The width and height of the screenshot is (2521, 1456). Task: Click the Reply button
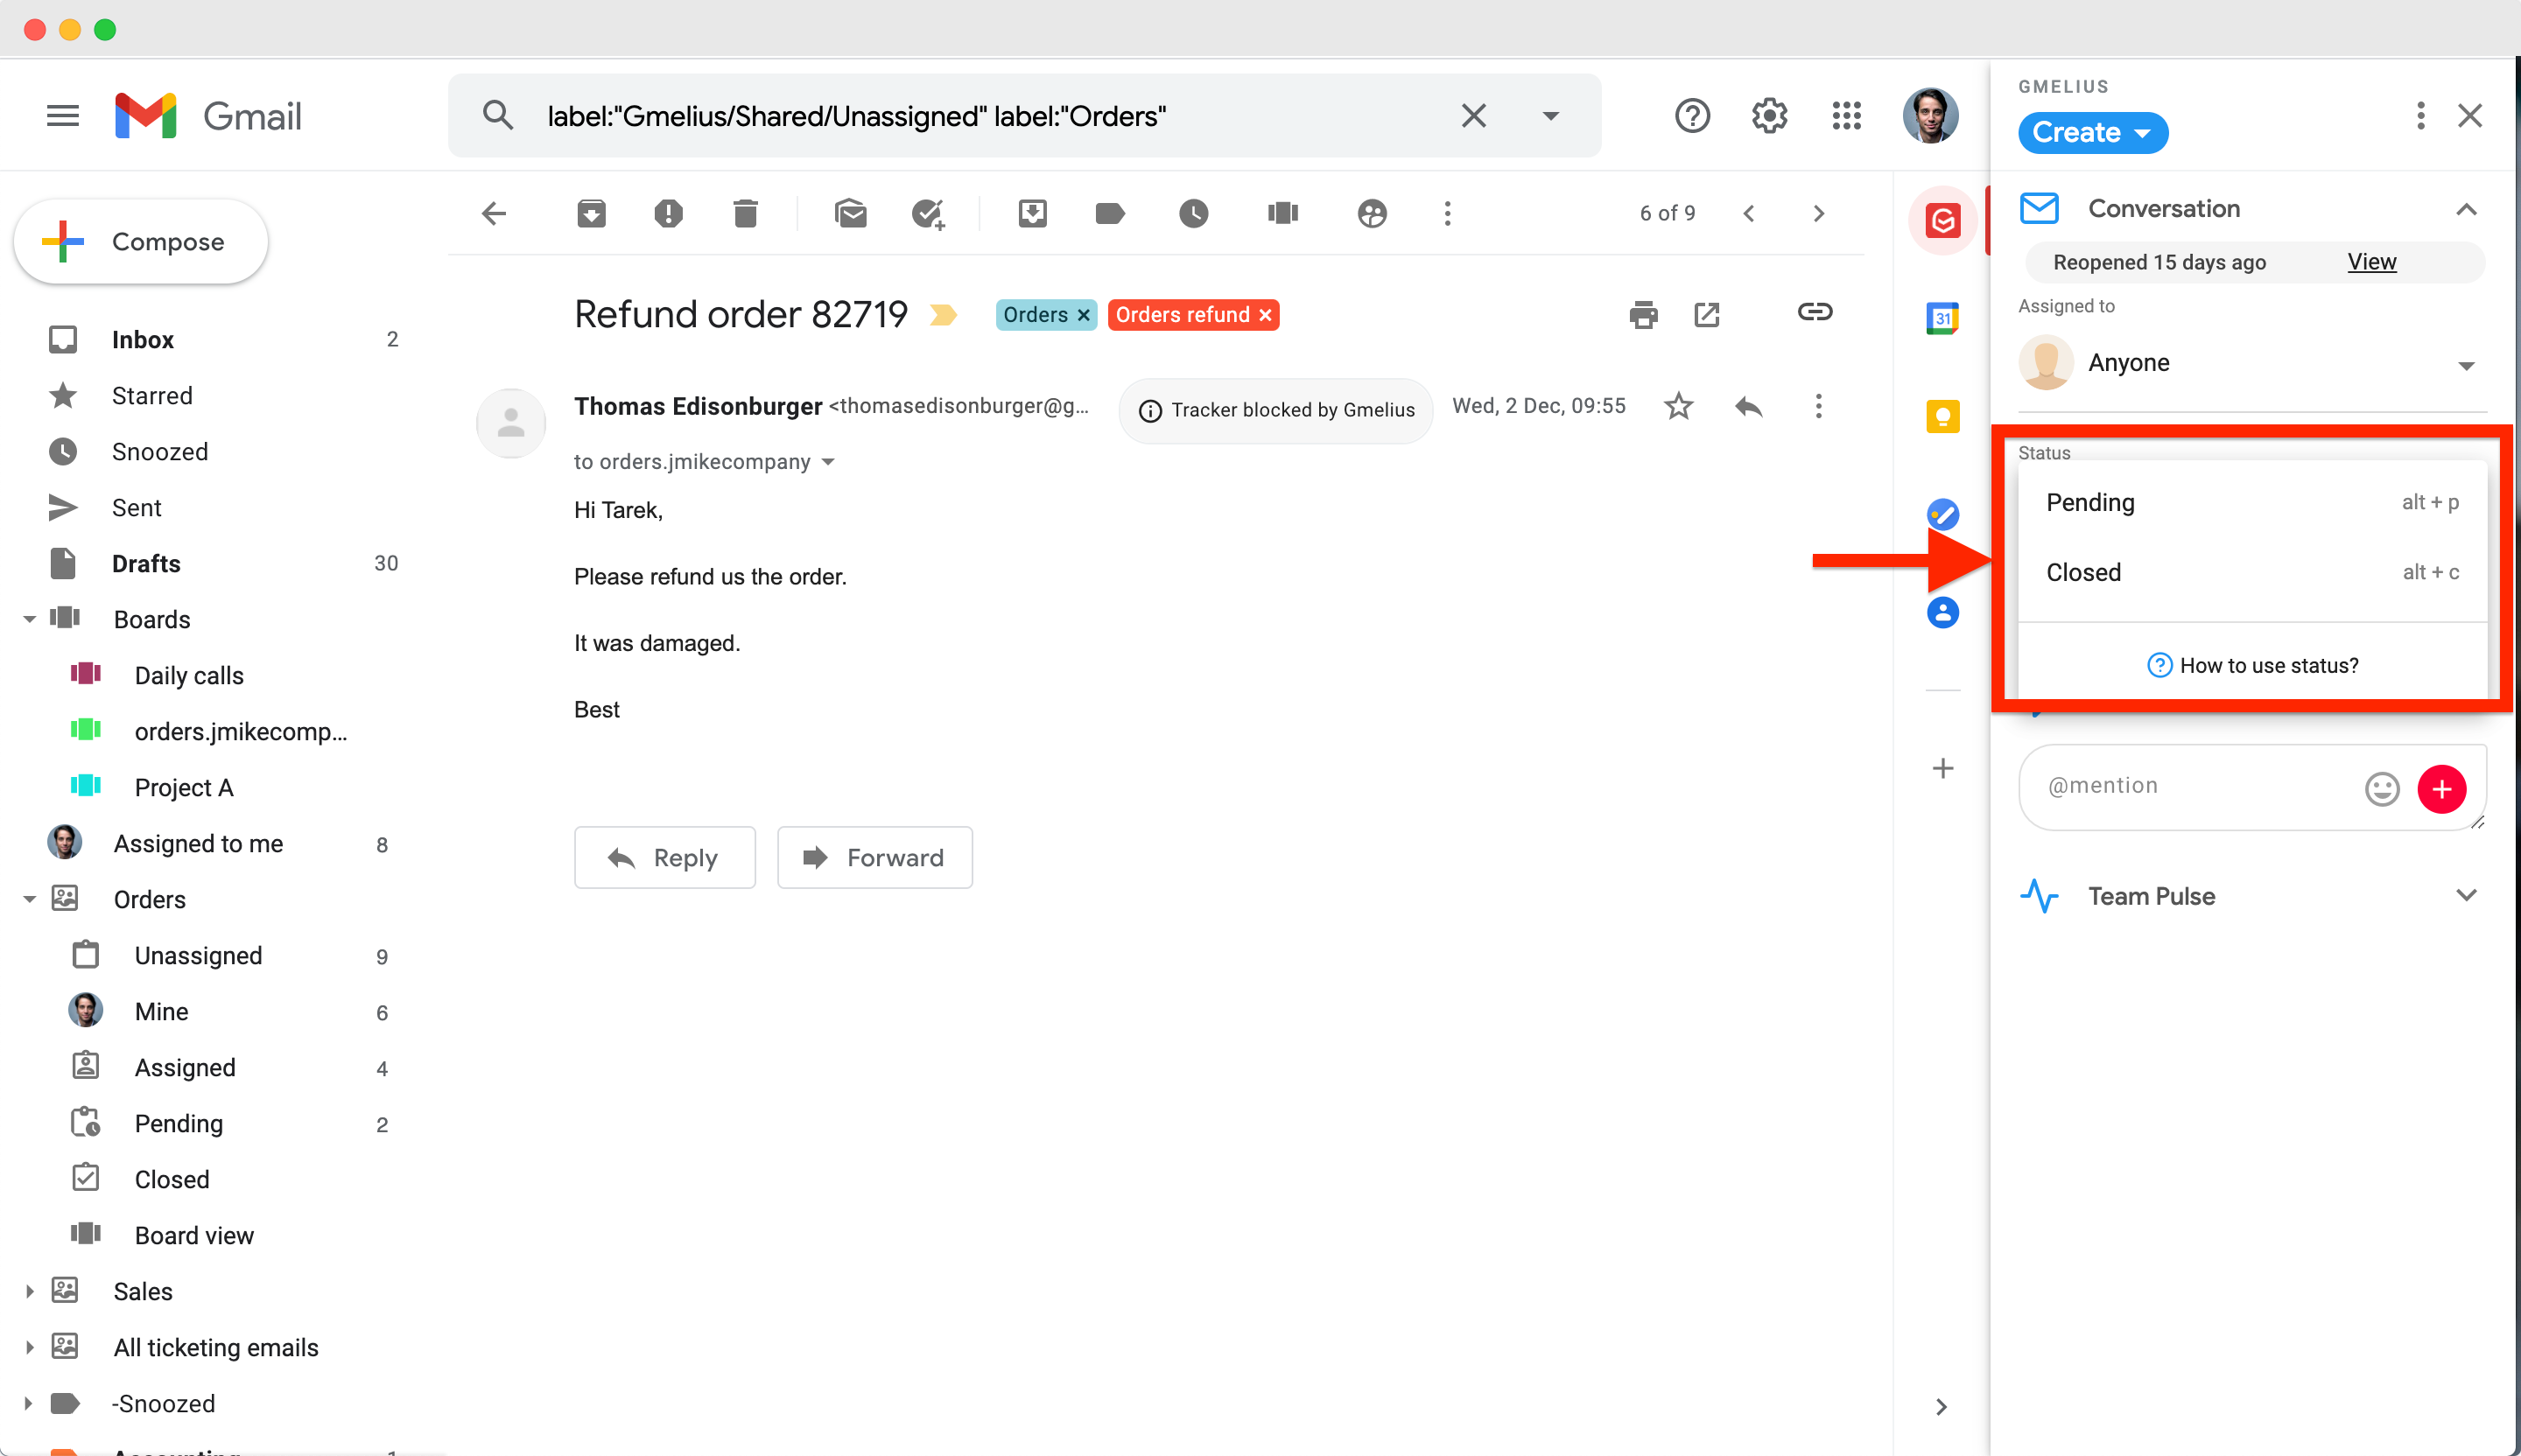[664, 857]
